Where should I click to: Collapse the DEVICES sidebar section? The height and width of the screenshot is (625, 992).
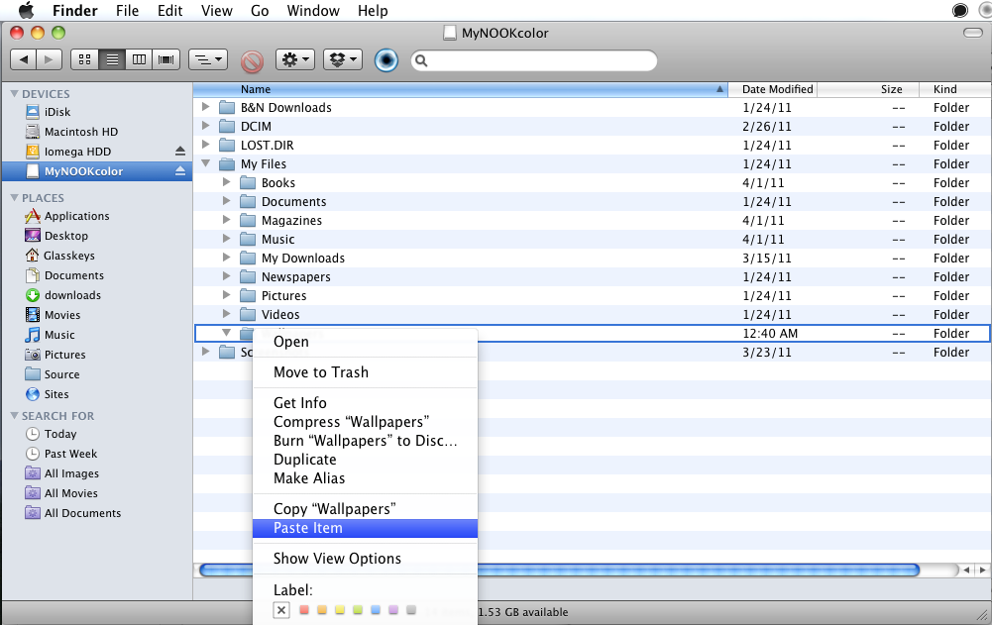[x=15, y=94]
